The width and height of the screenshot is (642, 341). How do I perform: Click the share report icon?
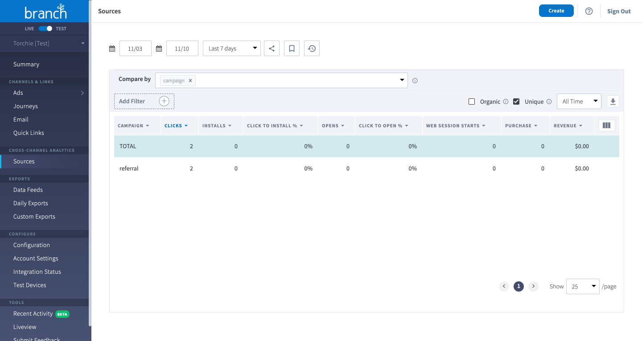click(x=272, y=48)
